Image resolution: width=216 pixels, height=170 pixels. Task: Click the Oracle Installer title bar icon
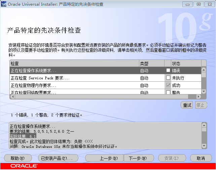click(4, 4)
